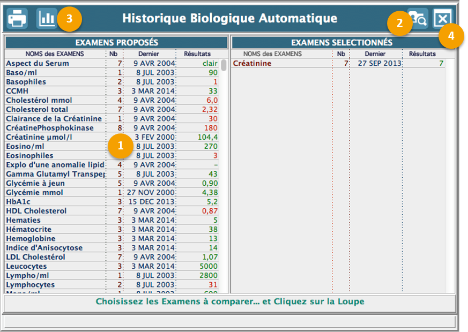Screen dimensions: 468x332
Task: Click the Dernier column header in proposed list
Action: pos(148,54)
